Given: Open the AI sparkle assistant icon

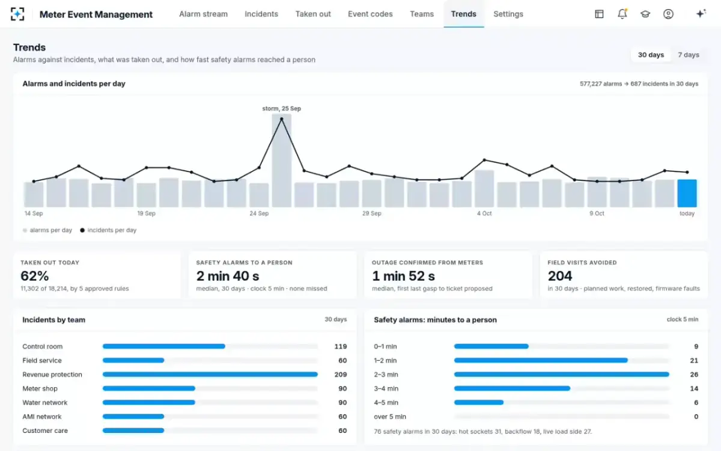Looking at the screenshot, I should (700, 14).
